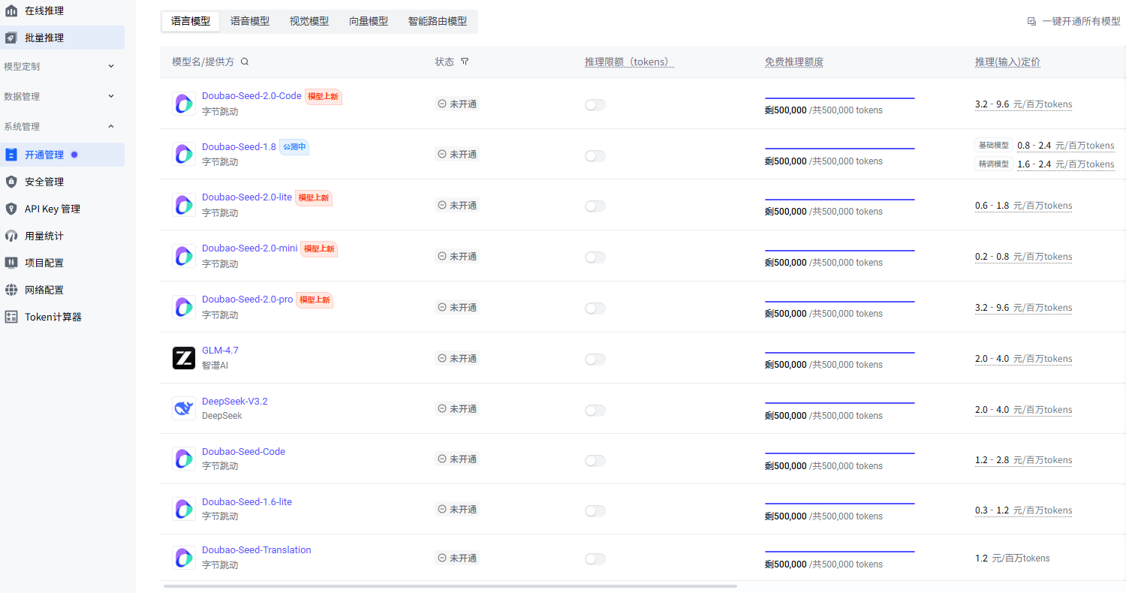Screen dimensions: 1126x593
Task: Click the free quota bar for Doubao-Seed-Translation
Action: [x=840, y=552]
